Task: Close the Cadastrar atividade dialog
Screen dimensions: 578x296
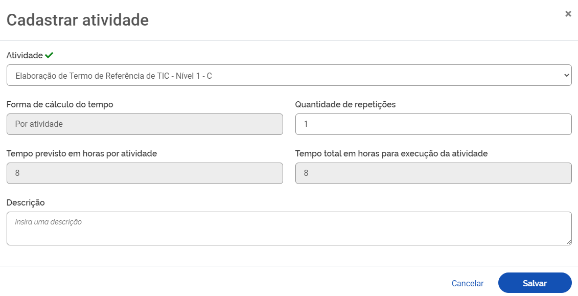Action: pos(568,14)
